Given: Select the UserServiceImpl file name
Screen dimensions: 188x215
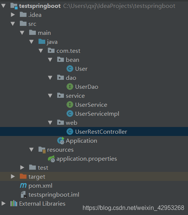Looking at the screenshot, I should tap(97, 114).
